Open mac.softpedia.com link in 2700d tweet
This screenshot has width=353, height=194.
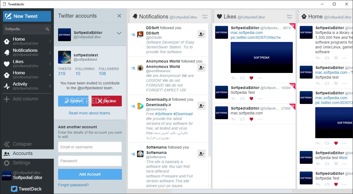point(247,113)
